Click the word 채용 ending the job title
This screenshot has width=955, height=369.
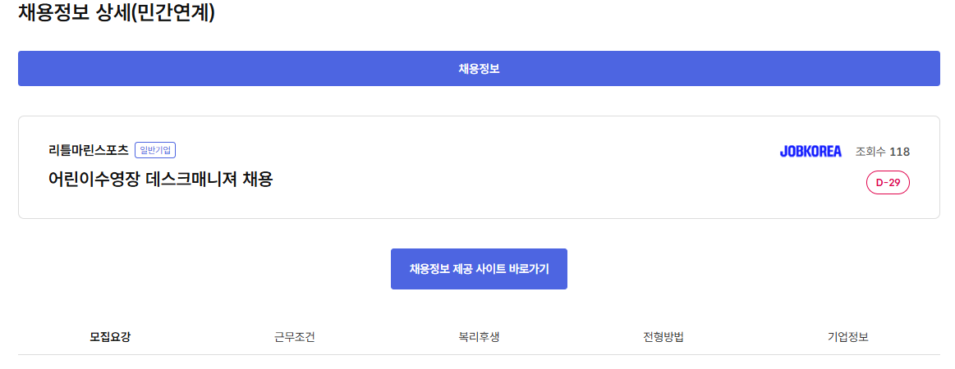pos(257,179)
